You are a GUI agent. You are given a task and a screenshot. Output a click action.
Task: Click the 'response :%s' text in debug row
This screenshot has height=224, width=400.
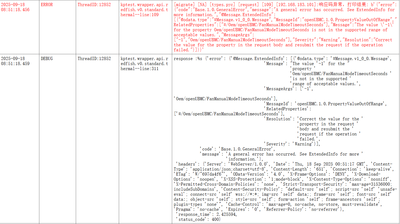click(188, 59)
